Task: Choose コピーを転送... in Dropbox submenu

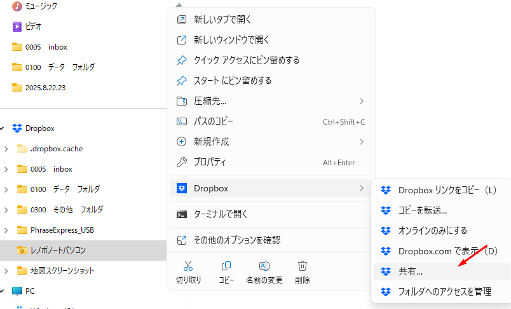Action: tap(423, 210)
